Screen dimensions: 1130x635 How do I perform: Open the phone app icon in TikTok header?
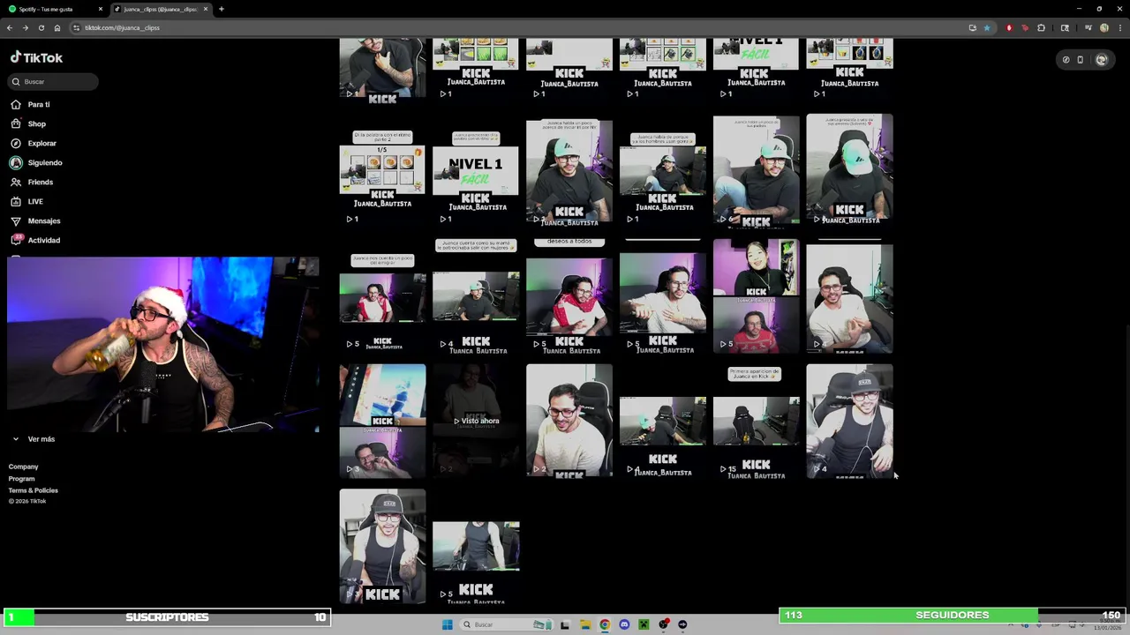[x=1080, y=60]
